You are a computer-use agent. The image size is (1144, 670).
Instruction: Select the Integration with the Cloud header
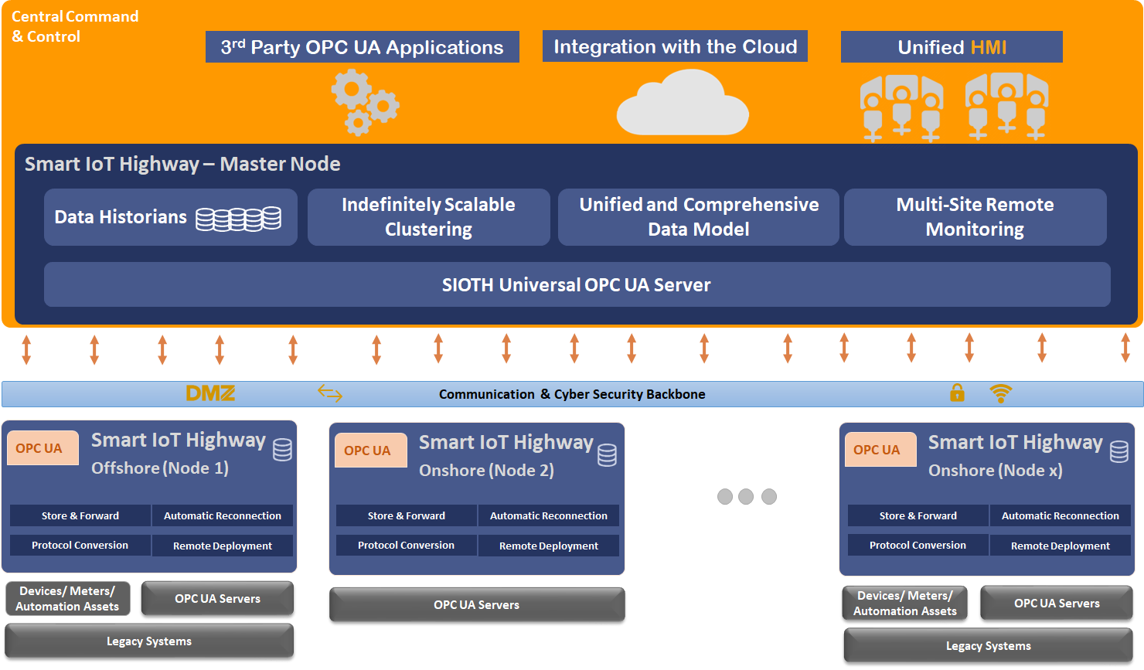[674, 46]
